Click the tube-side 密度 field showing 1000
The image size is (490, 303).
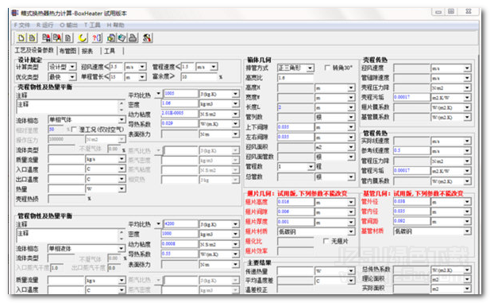[179, 234]
